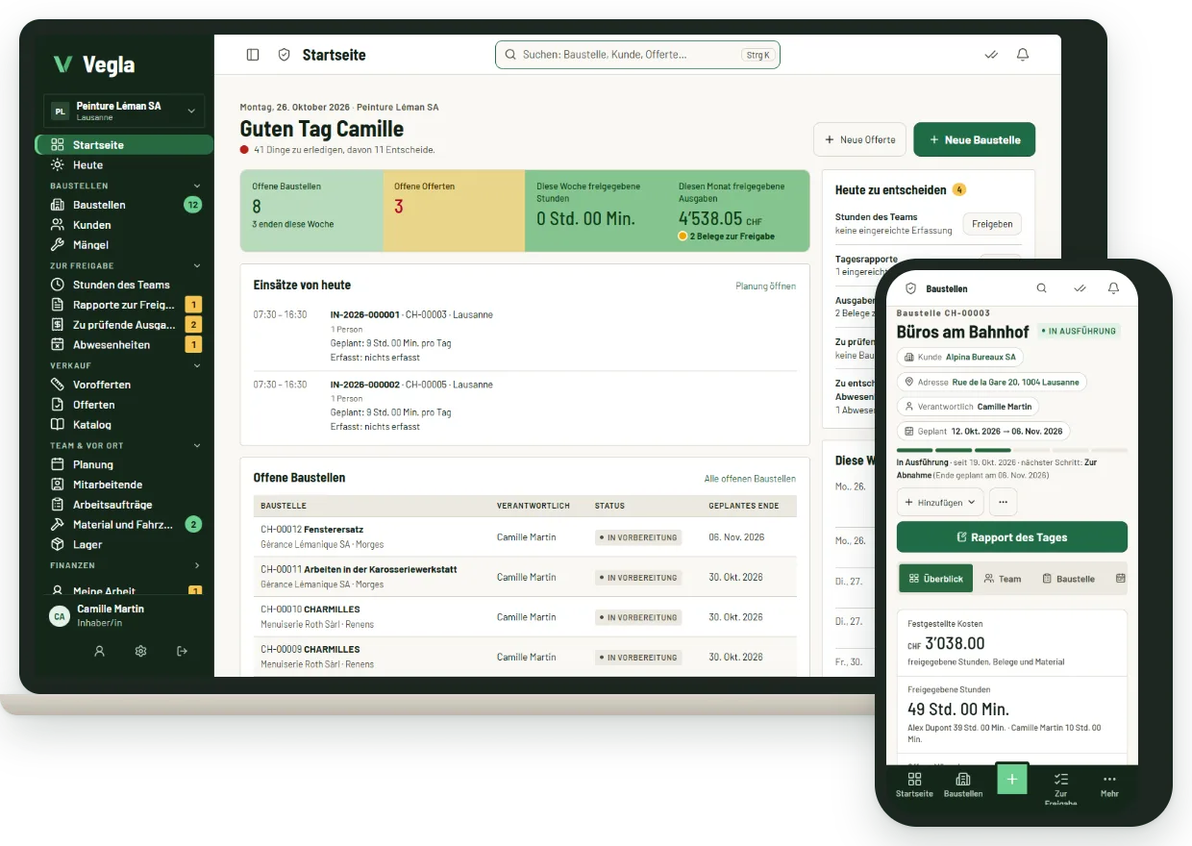The image size is (1192, 846).
Task: Click the Neue Baustelle button
Action: 974,139
